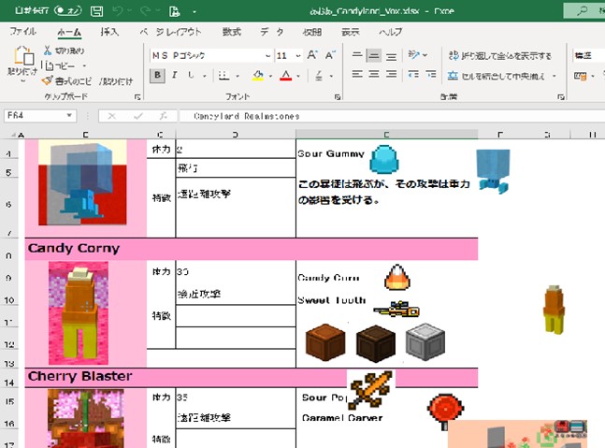This screenshot has height=448, width=605.
Task: Open the number format combo box
Action: pos(589,55)
